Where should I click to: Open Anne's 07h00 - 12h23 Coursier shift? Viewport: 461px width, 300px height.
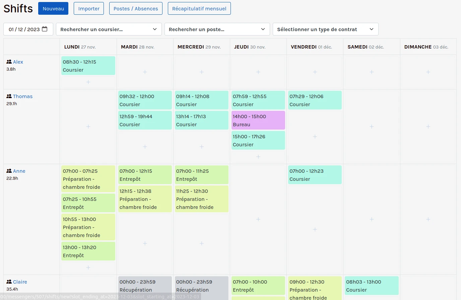coord(315,175)
